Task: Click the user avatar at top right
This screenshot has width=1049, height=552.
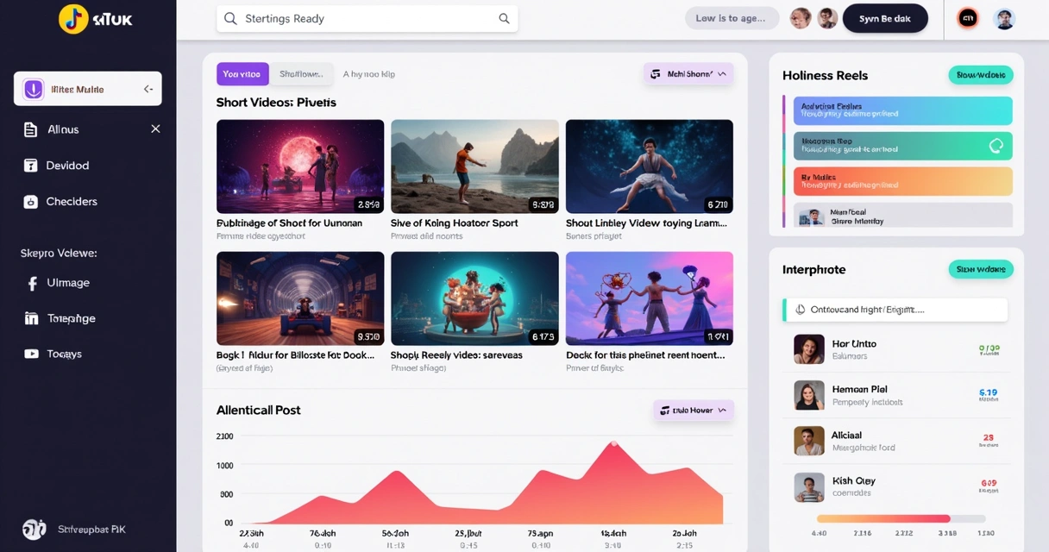Action: [1004, 17]
